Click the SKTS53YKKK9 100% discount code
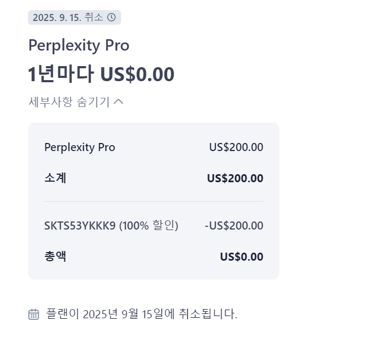The height and width of the screenshot is (351, 374). tap(111, 225)
